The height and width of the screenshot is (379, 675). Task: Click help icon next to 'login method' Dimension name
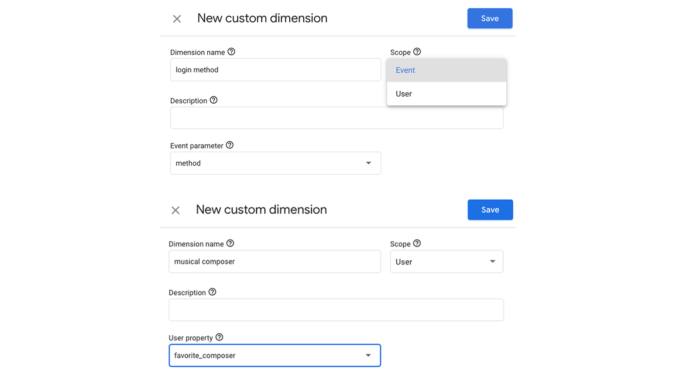click(x=231, y=52)
